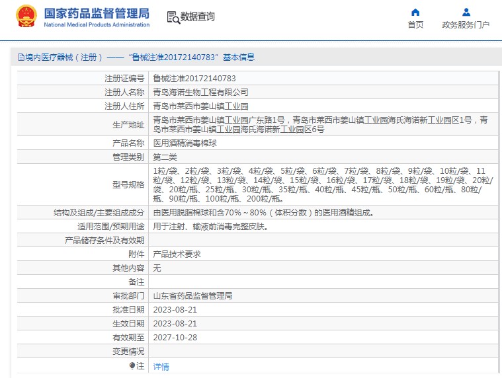The width and height of the screenshot is (502, 378).
Task: Select the 生效日期 value 2023-08-21
Action: pos(175,324)
